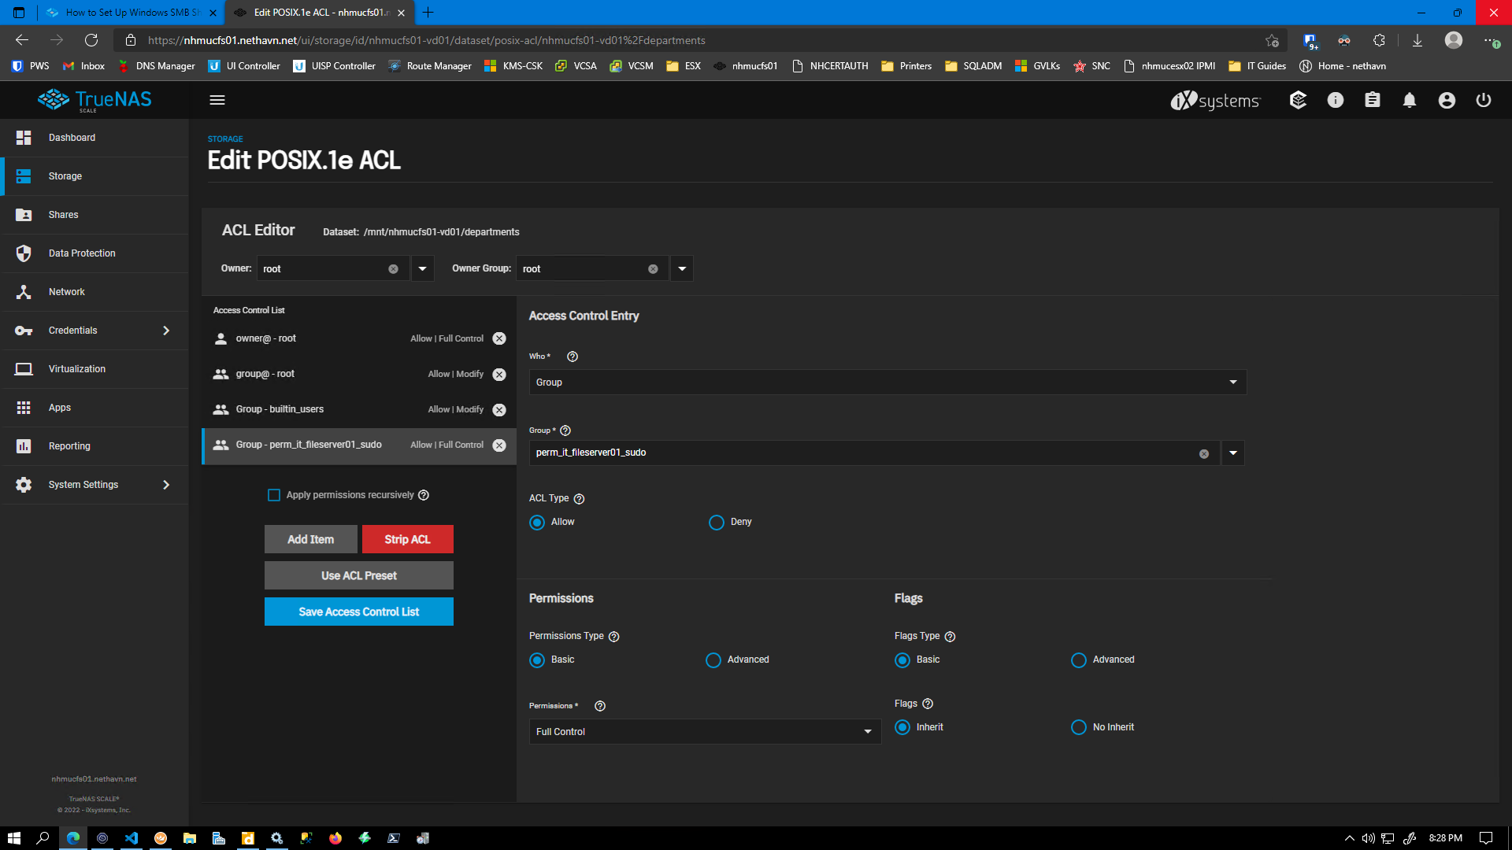1512x850 pixels.
Task: Click the power icon in header
Action: tap(1484, 100)
